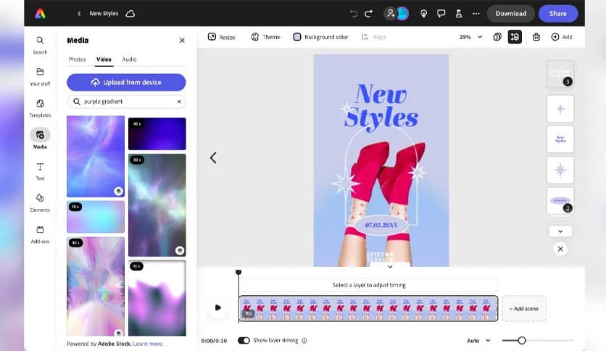This screenshot has width=606, height=351.
Task: Click the New Styles project title
Action: tap(104, 14)
